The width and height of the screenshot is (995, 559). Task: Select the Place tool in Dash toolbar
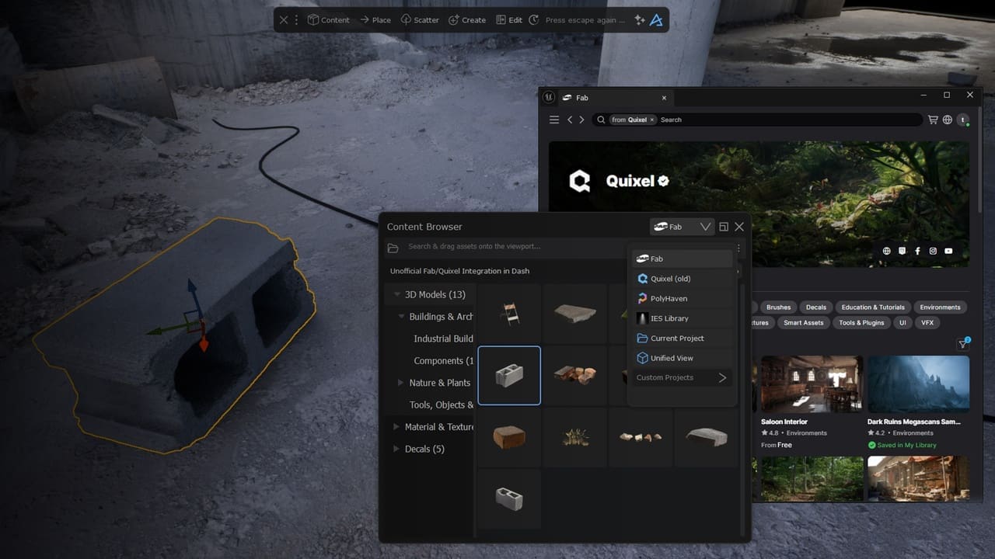pos(375,20)
